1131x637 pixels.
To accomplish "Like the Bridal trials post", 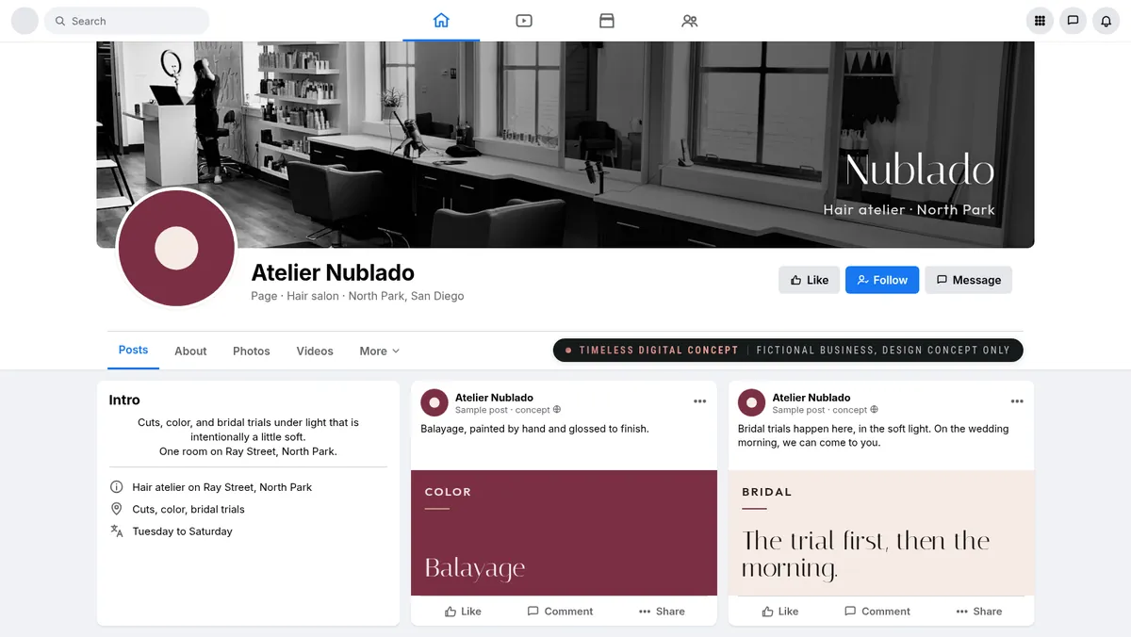I will [780, 611].
